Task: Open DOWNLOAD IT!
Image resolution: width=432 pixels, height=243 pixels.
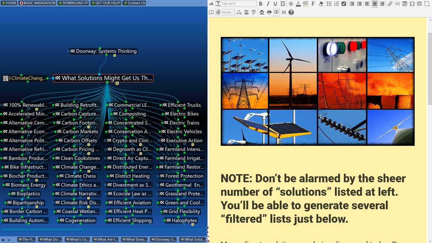Action: click(73, 3)
